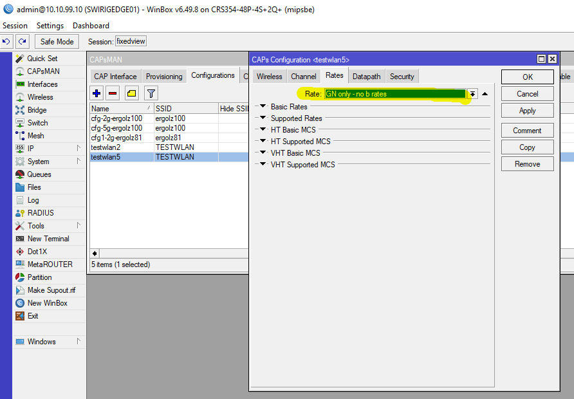The height and width of the screenshot is (399, 574).
Task: Toggle the Safe Mode button
Action: [57, 42]
